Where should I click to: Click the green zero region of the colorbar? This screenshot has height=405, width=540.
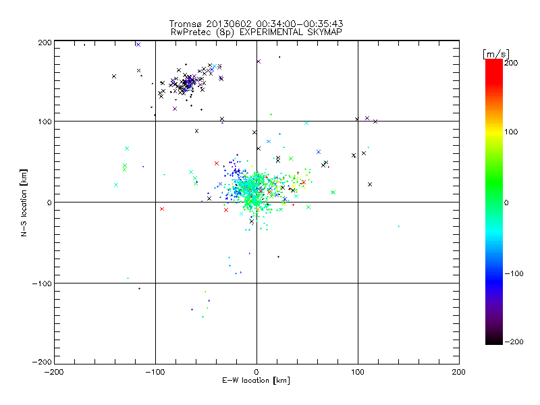click(x=494, y=202)
